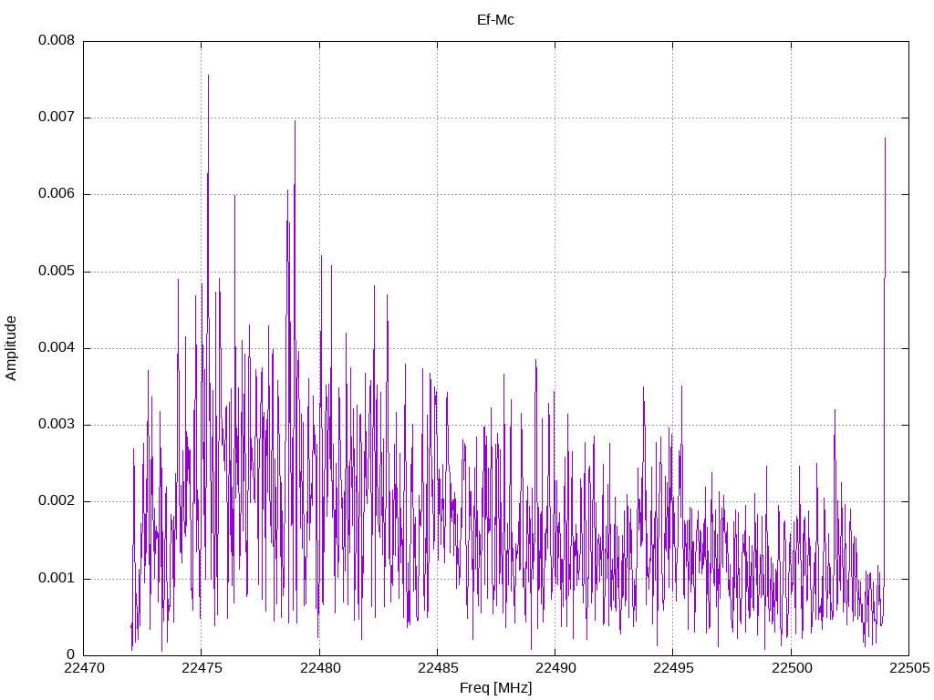This screenshot has width=934, height=700.
Task: Click the 0.006 y-axis tick label
Action: (x=57, y=194)
